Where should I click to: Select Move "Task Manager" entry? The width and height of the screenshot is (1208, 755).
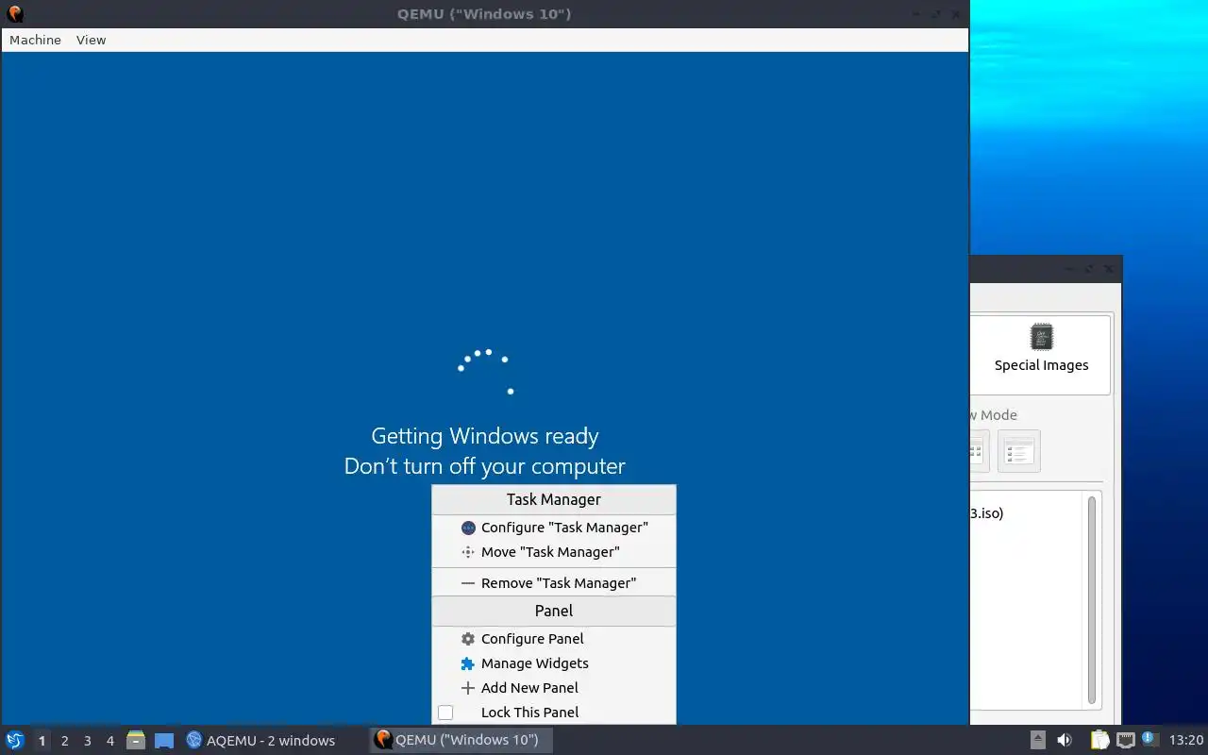(x=554, y=552)
